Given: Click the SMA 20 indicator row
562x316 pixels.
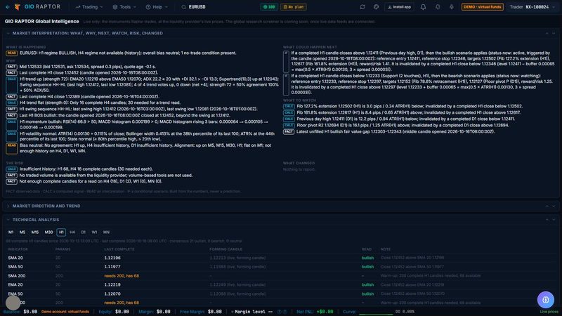Looking at the screenshot, I should 281,258.
